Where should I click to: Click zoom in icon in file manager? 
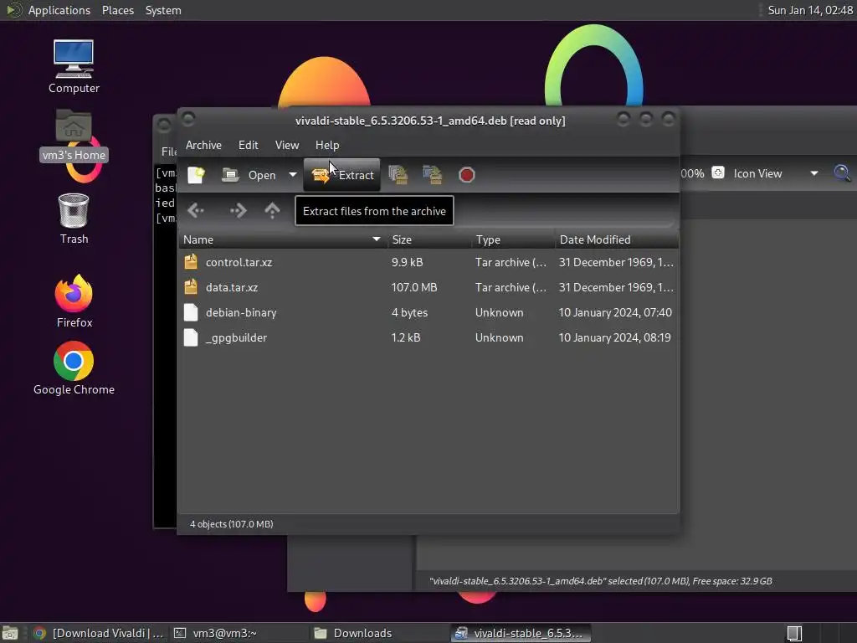click(717, 172)
